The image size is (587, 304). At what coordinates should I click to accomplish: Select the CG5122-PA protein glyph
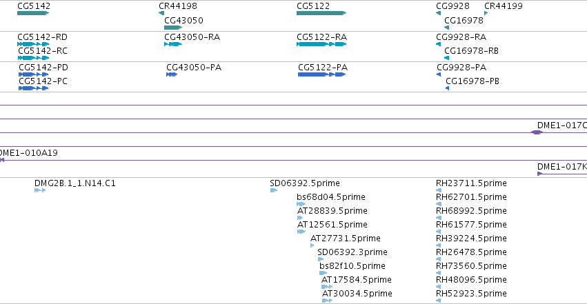pos(321,74)
